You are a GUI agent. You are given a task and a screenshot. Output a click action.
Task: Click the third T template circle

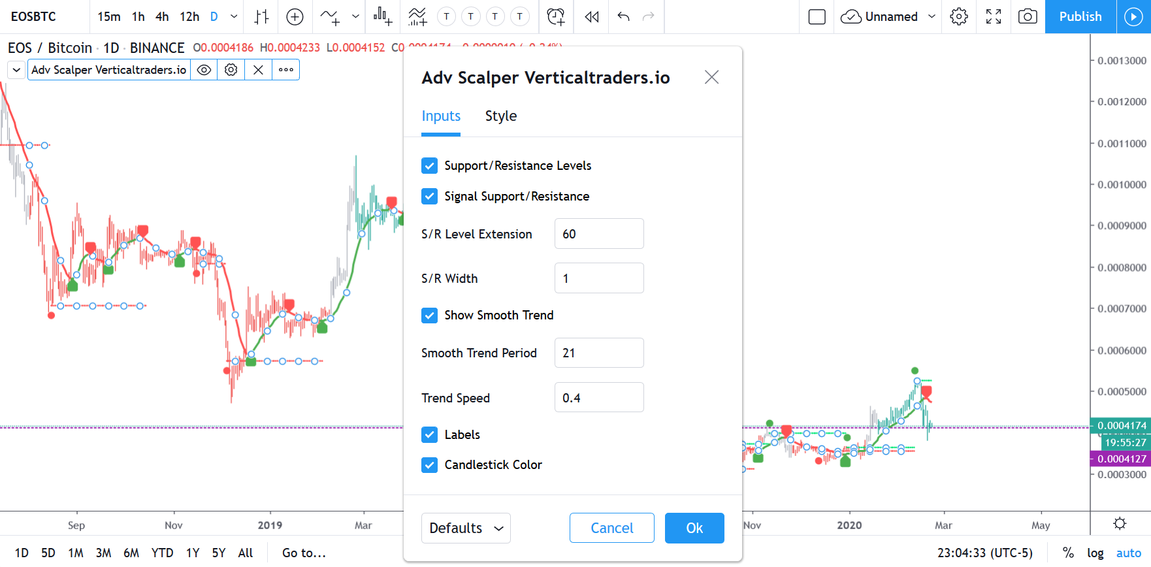(495, 17)
